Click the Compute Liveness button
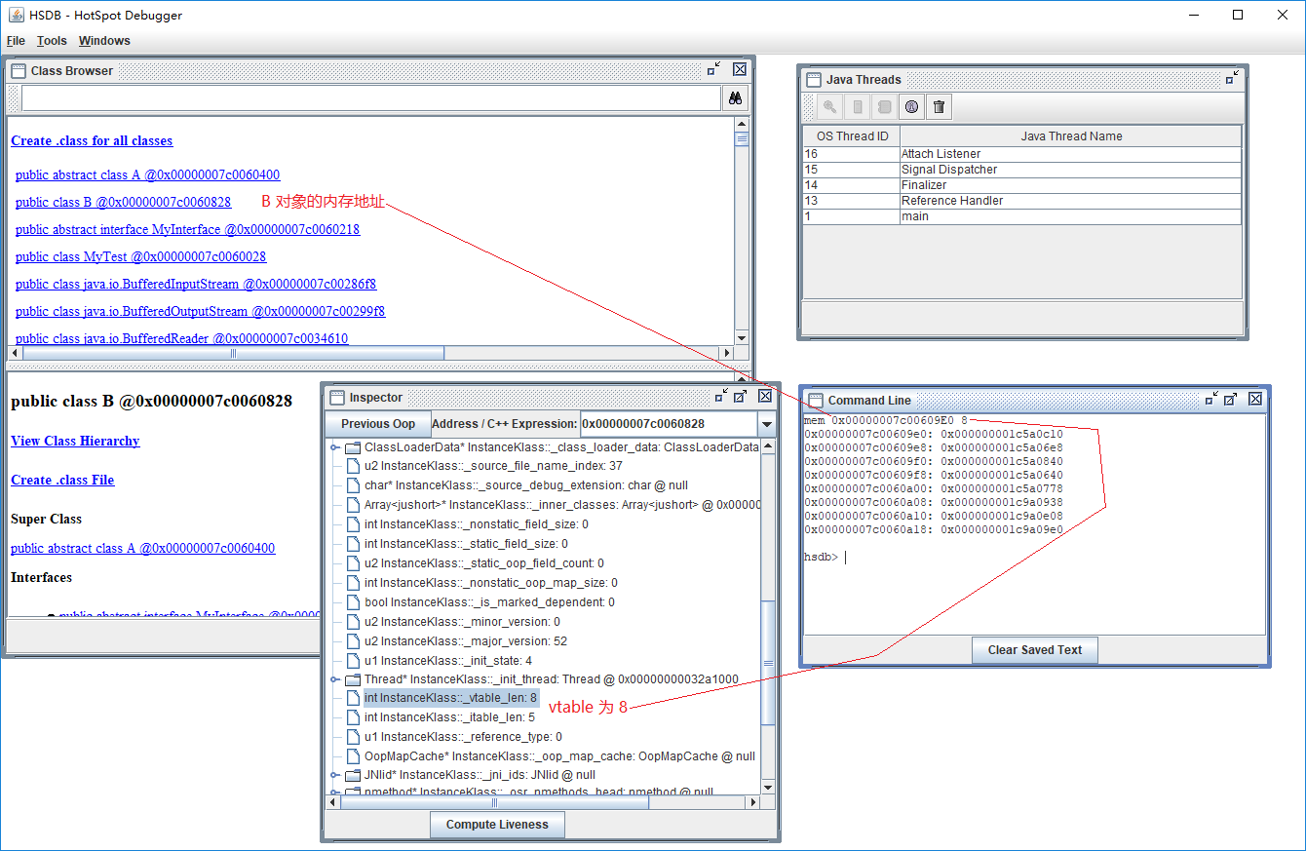The width and height of the screenshot is (1306, 851). 497,825
